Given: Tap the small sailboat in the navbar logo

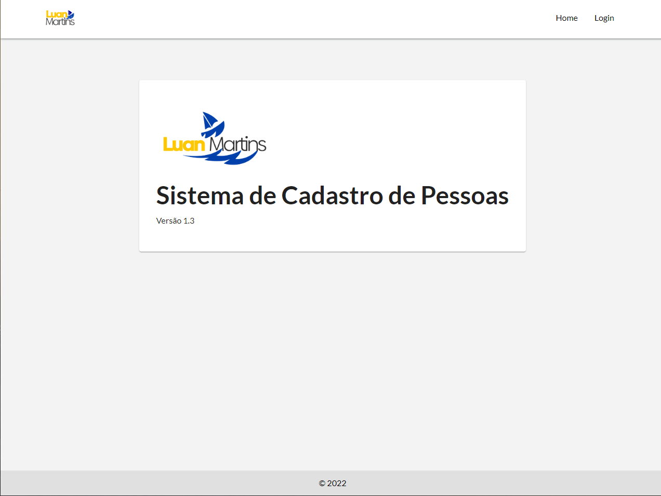Looking at the screenshot, I should pos(71,15).
